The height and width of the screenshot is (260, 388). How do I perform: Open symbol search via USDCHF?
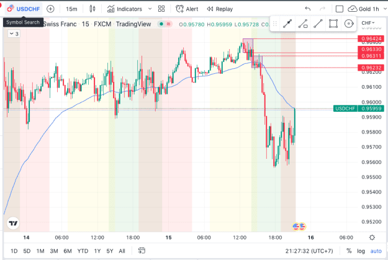tap(24, 9)
